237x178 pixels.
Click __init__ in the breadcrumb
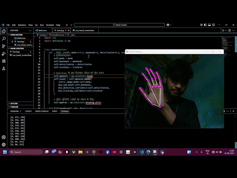[x=73, y=35]
